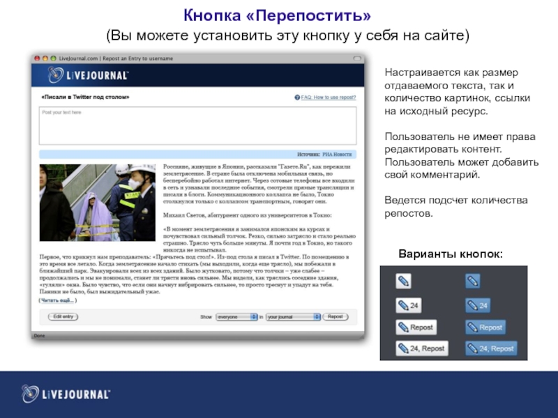This screenshot has width=558, height=418.
Task: Click the 'Repost' submit button in dialog
Action: 335,316
